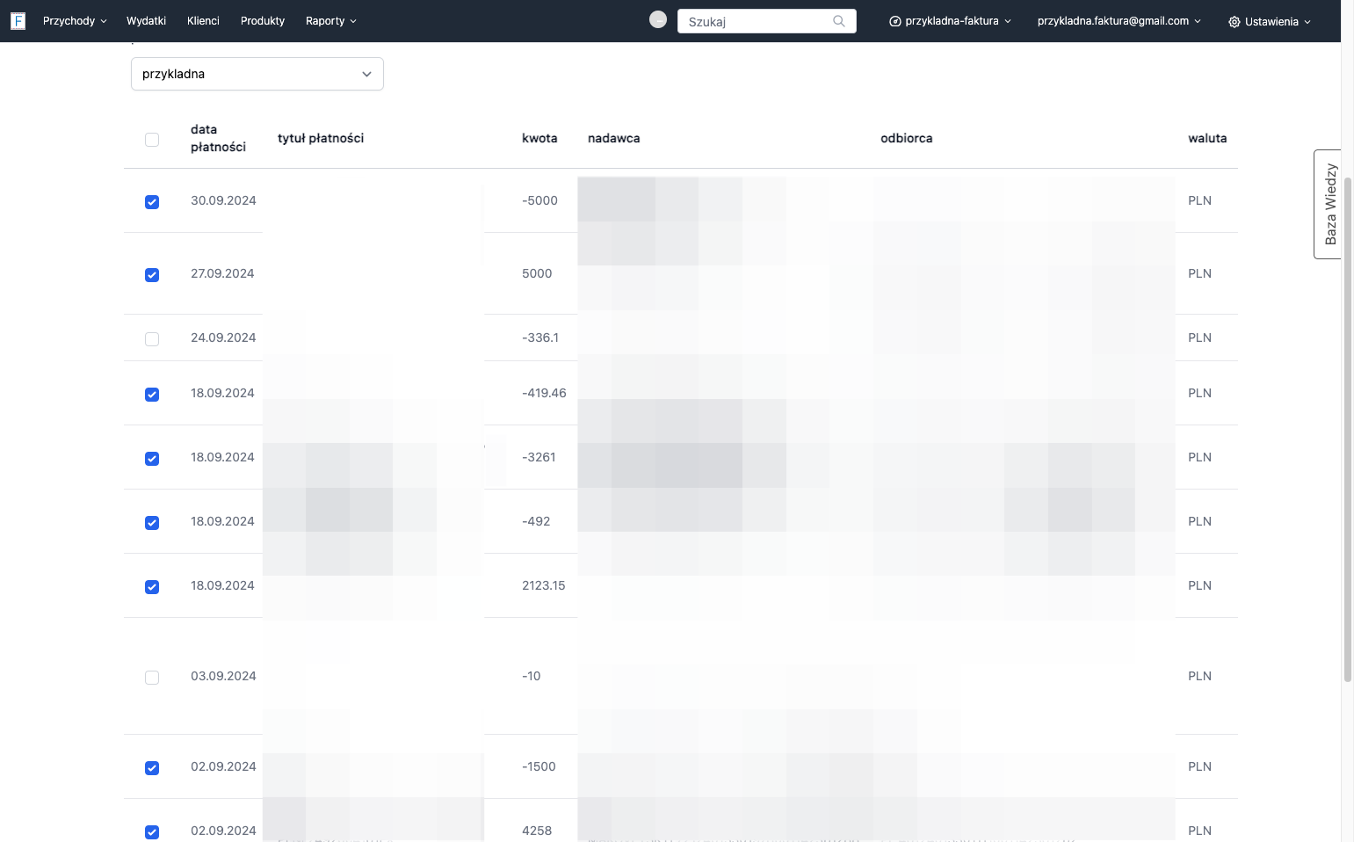The height and width of the screenshot is (842, 1354).
Task: Click the Fakturownia logo icon
Action: coord(18,21)
